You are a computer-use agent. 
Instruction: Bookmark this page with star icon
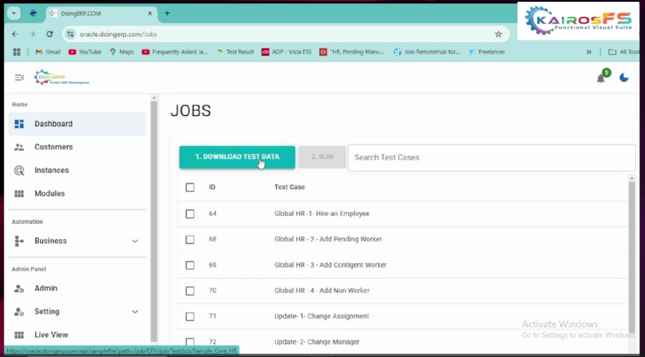498,34
